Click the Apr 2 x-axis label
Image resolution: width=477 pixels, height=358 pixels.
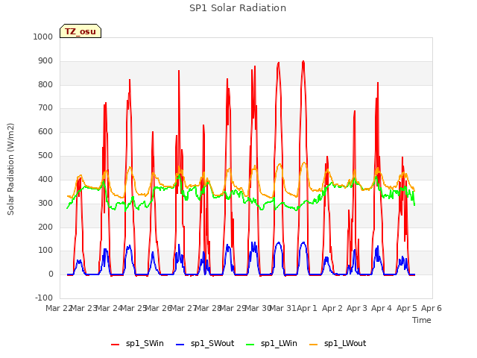(x=332, y=308)
